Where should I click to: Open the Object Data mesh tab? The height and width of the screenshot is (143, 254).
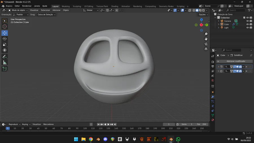point(213,115)
